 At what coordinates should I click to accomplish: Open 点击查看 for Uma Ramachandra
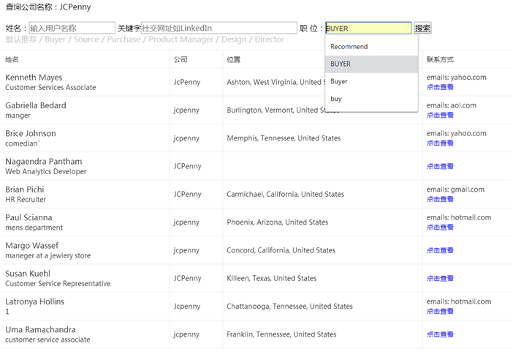coord(440,334)
